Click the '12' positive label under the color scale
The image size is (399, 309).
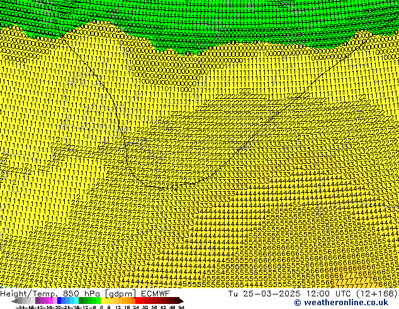click(118, 308)
